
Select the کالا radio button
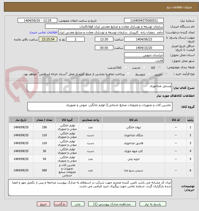coord(159,67)
